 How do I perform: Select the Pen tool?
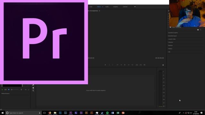(x=33, y=85)
